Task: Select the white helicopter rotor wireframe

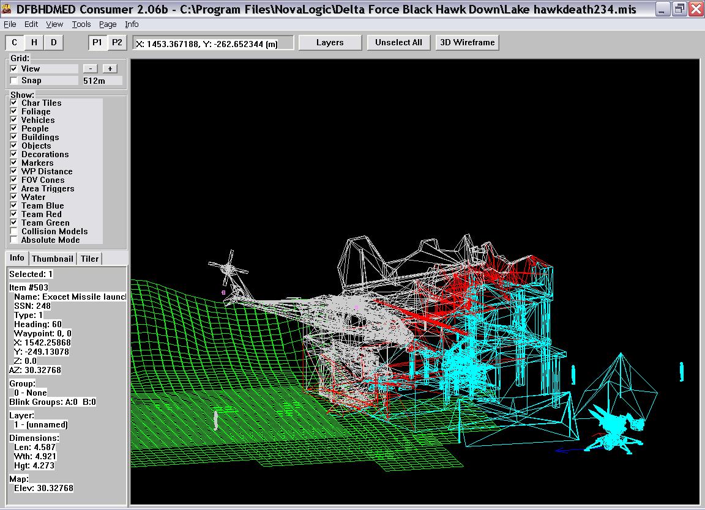Action: tap(229, 268)
